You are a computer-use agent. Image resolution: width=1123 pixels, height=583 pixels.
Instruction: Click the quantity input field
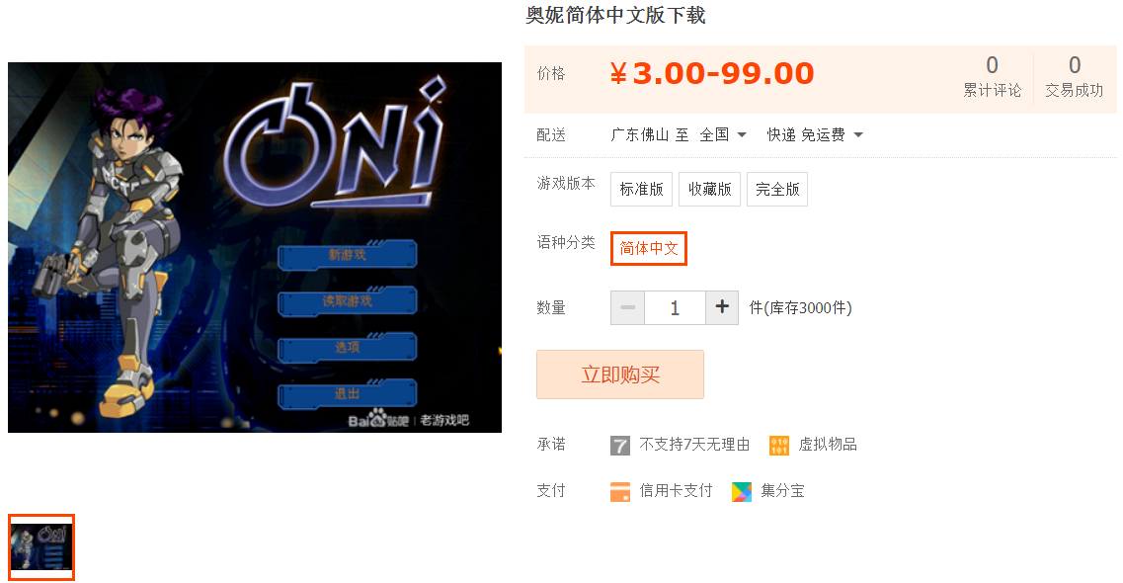pyautogui.click(x=675, y=307)
